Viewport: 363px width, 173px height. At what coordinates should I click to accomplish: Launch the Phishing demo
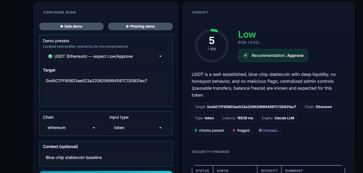(x=140, y=26)
